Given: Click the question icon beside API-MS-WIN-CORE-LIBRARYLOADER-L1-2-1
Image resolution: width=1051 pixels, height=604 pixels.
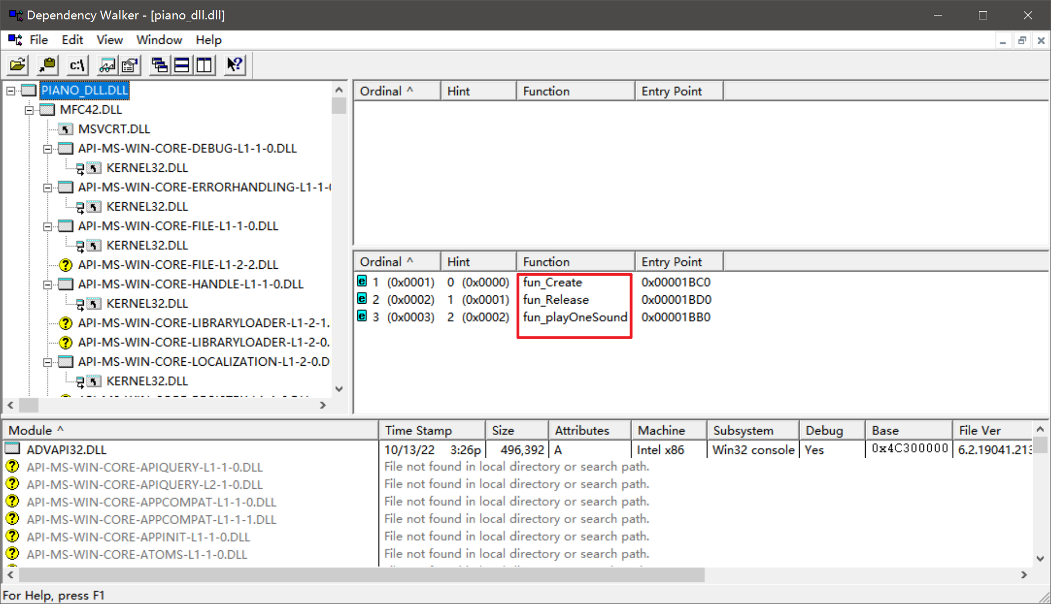Looking at the screenshot, I should click(65, 323).
